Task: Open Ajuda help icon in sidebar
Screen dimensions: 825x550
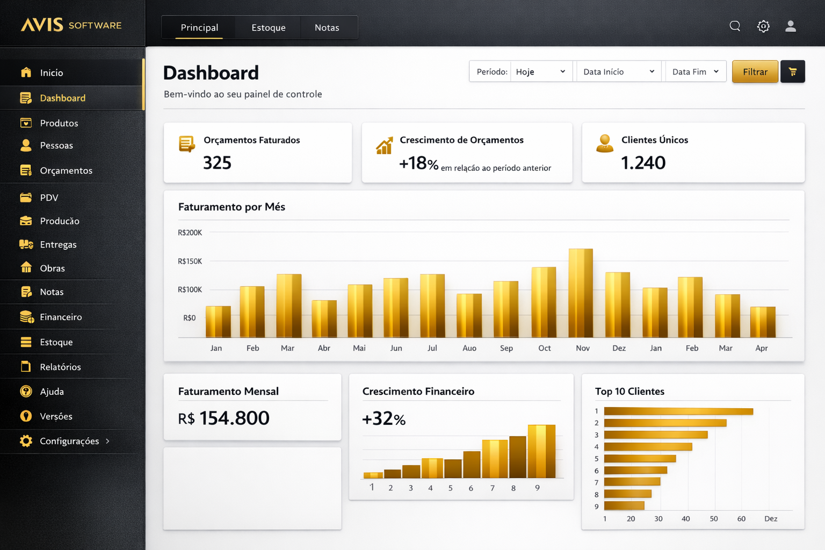Action: pyautogui.click(x=26, y=392)
